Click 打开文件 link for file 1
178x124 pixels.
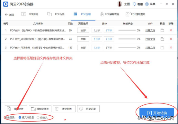click(x=150, y=31)
